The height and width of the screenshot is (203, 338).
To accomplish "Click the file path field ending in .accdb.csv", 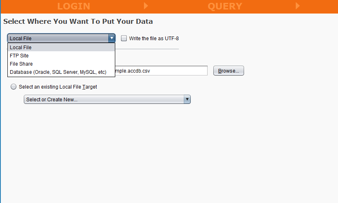I will [161, 71].
